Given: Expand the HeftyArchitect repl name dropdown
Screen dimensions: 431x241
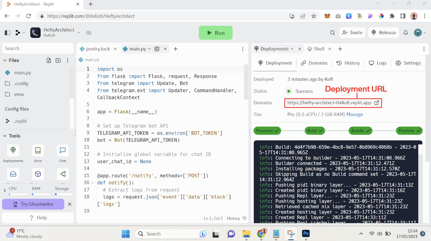Looking at the screenshot, I should tap(79, 33).
